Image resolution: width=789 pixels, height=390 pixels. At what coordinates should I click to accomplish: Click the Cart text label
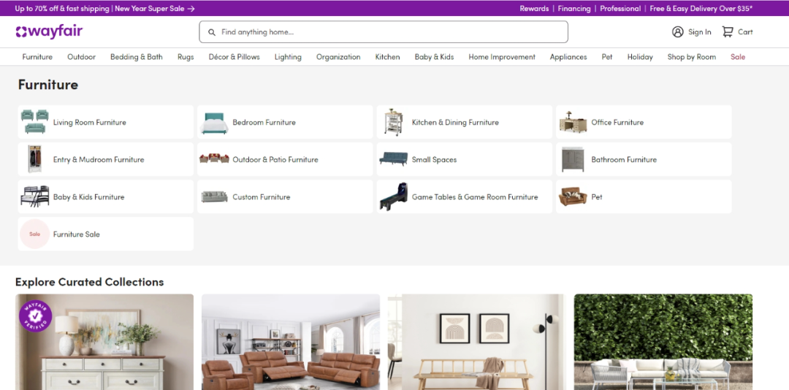(745, 31)
